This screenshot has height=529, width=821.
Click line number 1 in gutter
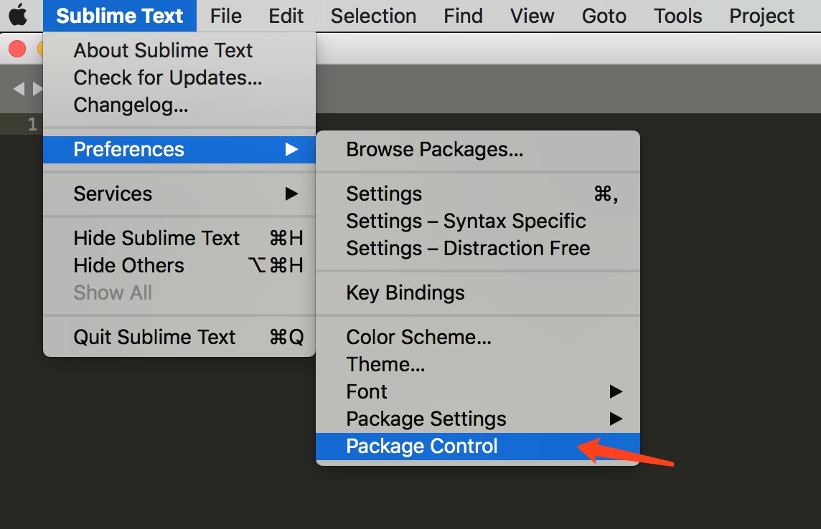pyautogui.click(x=32, y=125)
